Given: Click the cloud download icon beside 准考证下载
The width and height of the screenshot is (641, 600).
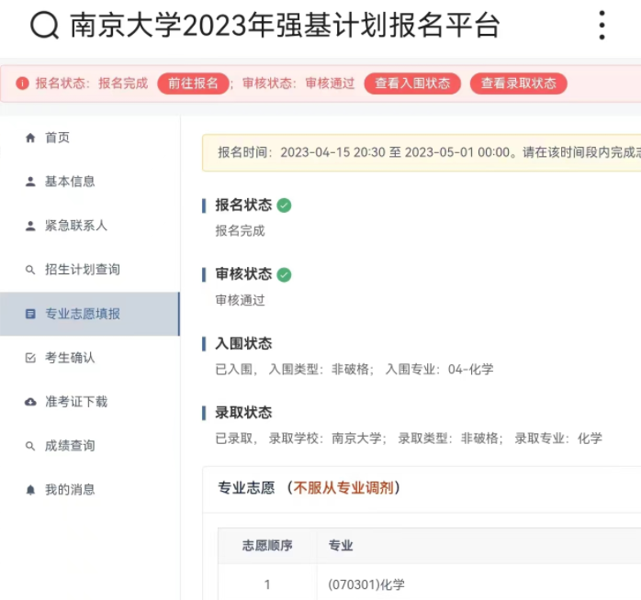Looking at the screenshot, I should [x=30, y=402].
